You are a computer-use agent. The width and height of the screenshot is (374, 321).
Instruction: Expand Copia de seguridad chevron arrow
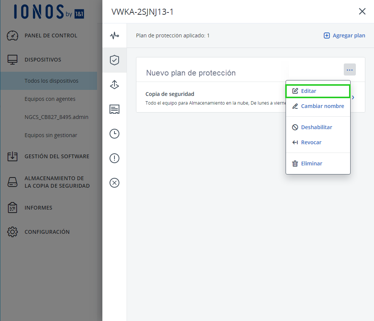point(353,97)
